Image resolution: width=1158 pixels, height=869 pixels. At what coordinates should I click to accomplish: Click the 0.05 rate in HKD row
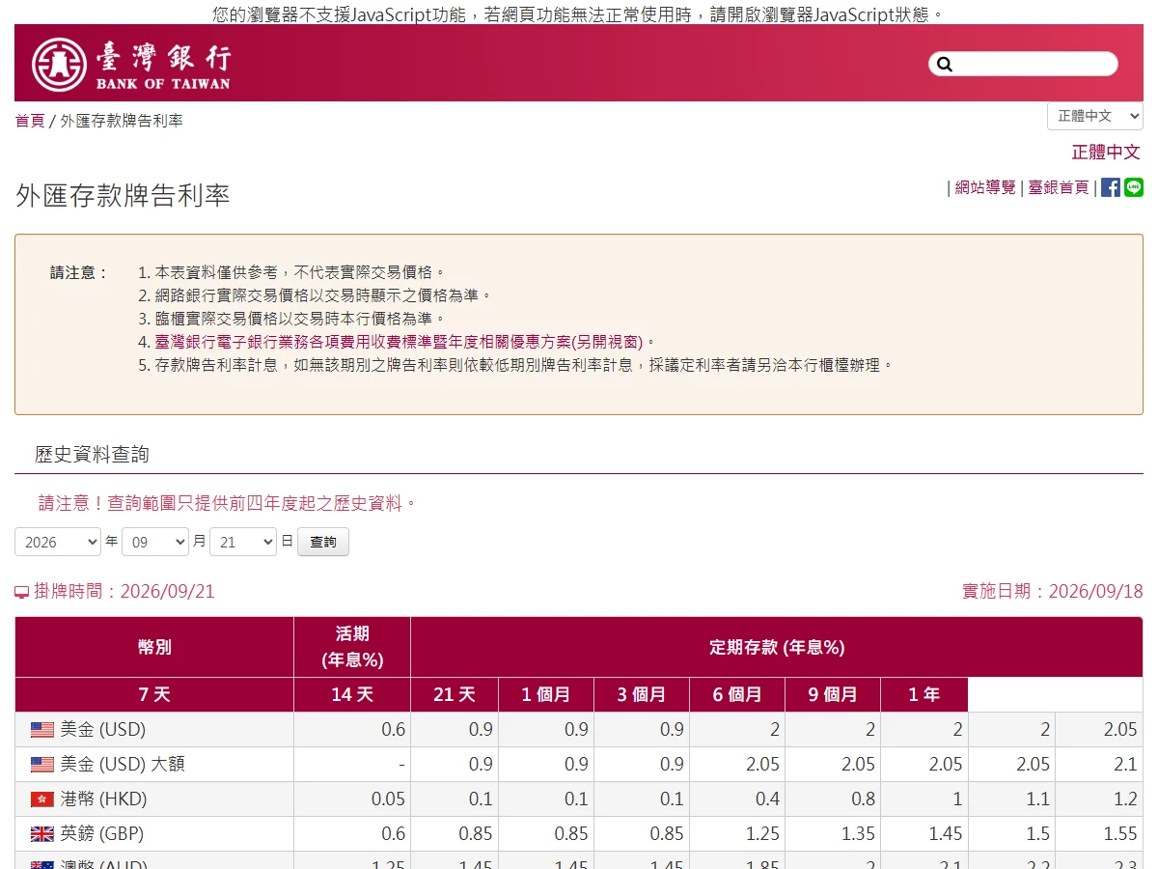389,799
